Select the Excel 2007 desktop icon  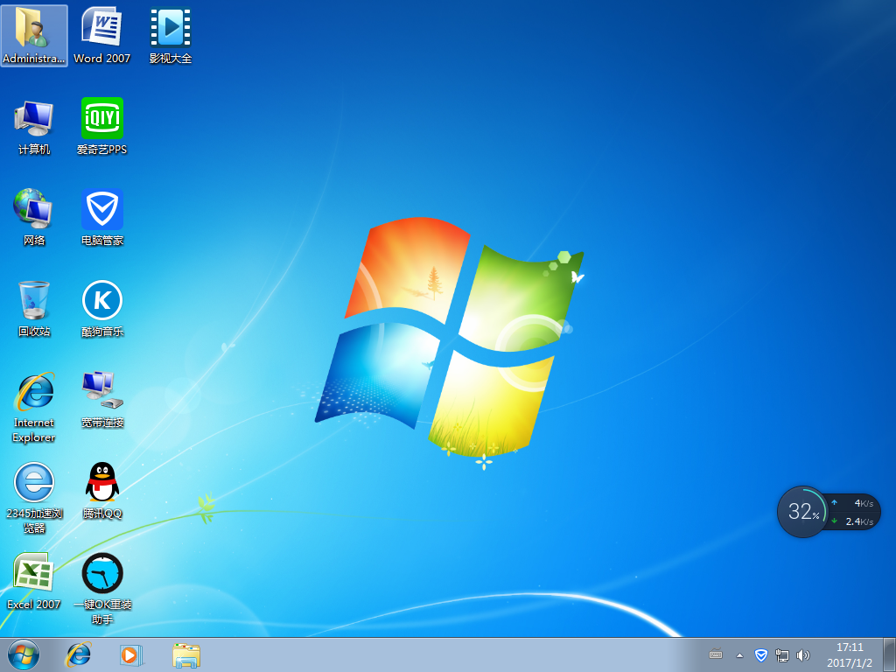point(34,573)
